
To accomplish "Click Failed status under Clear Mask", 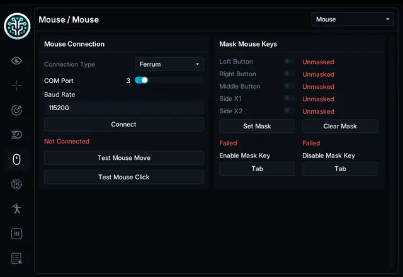I will 311,143.
